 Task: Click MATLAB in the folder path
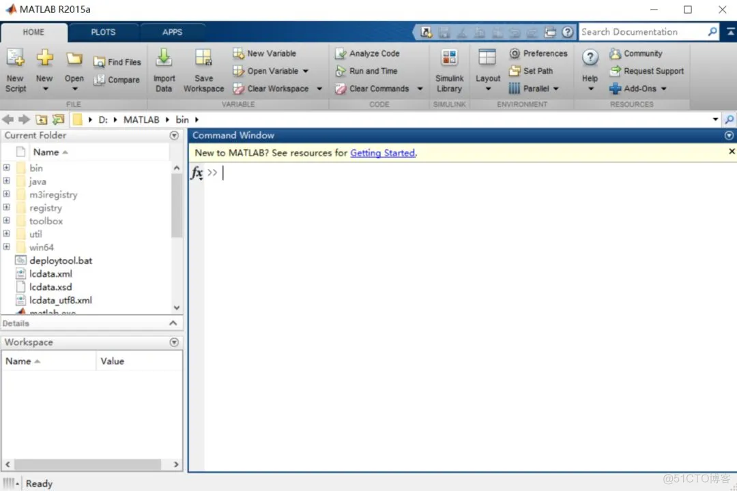pyautogui.click(x=141, y=120)
